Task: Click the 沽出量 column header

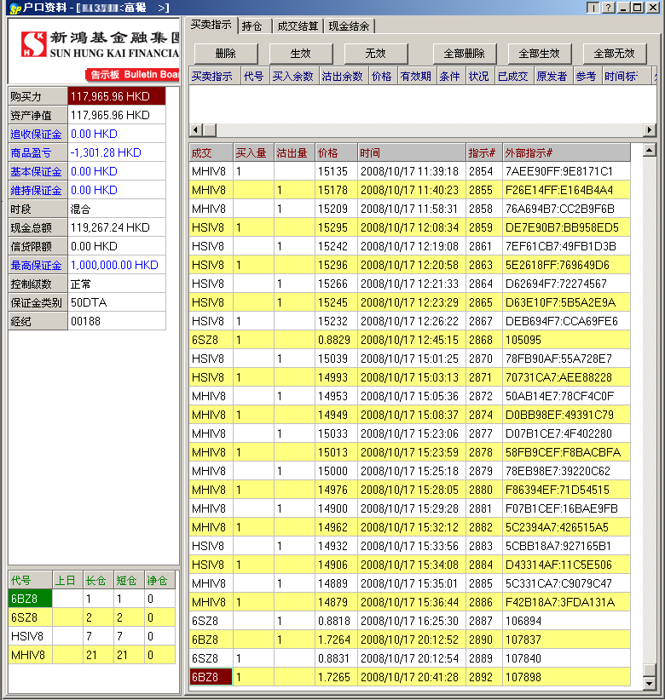Action: pos(294,152)
